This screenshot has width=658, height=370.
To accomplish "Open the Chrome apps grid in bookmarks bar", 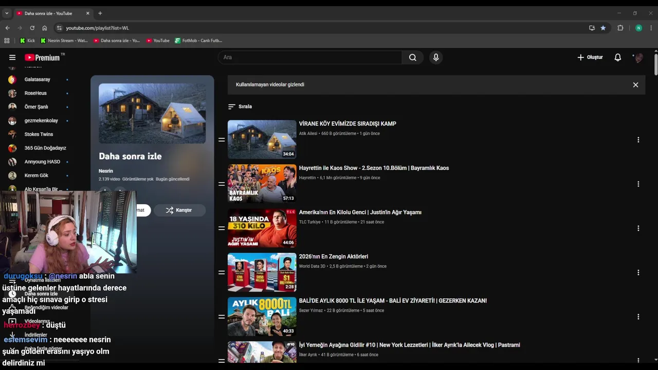I will click(x=7, y=41).
